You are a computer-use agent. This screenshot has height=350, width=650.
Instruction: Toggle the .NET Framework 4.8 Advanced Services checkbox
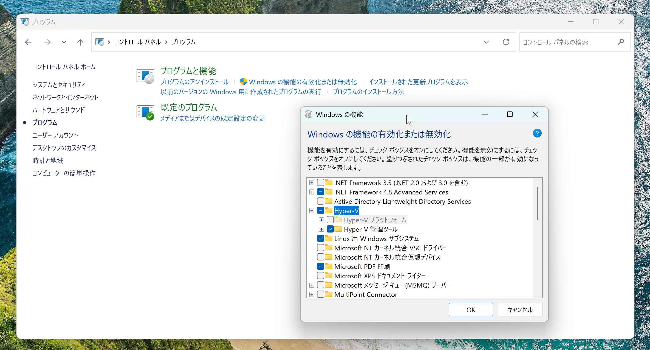tap(321, 192)
